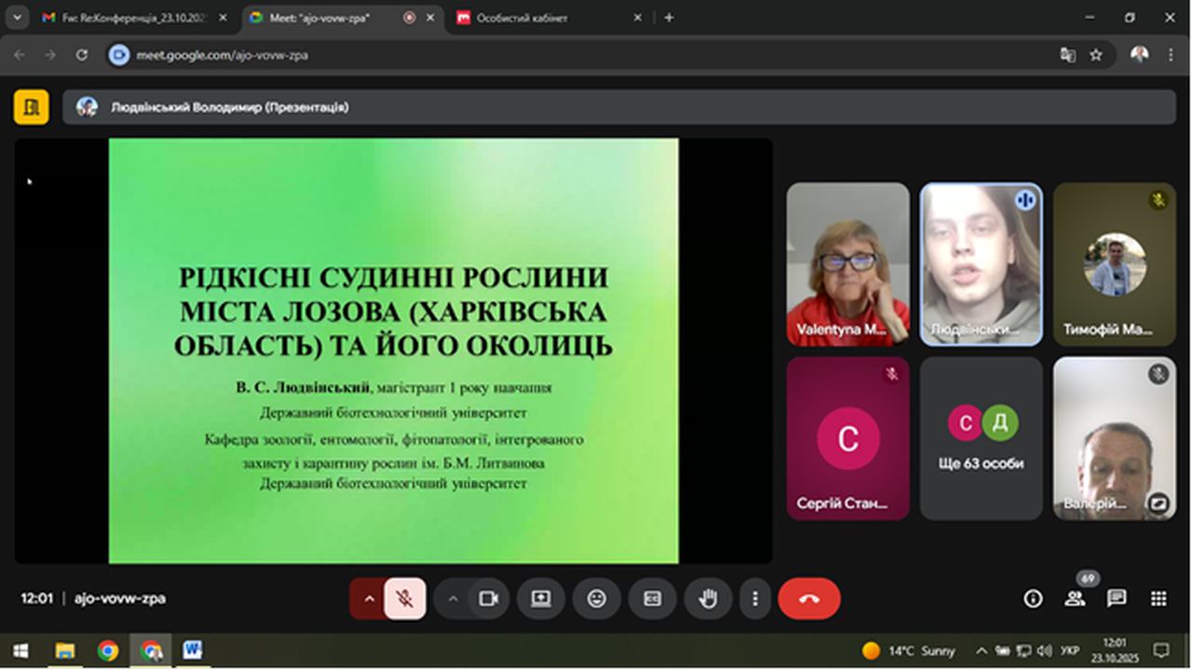Click the share screen icon
This screenshot has height=670, width=1192.
[541, 599]
